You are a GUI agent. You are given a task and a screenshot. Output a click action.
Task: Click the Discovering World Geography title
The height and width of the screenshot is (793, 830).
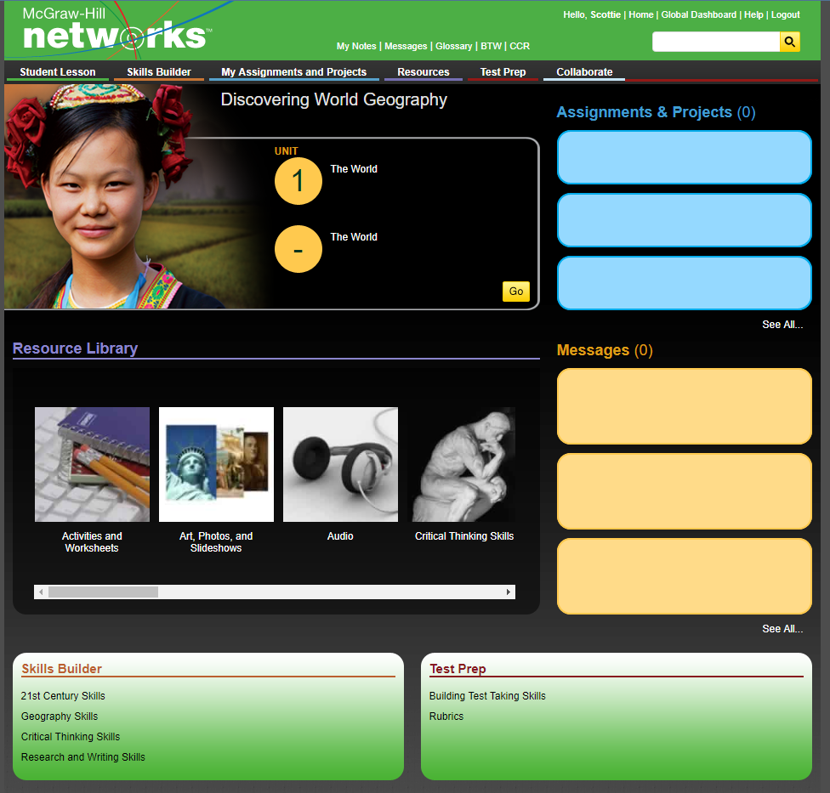[x=334, y=99]
